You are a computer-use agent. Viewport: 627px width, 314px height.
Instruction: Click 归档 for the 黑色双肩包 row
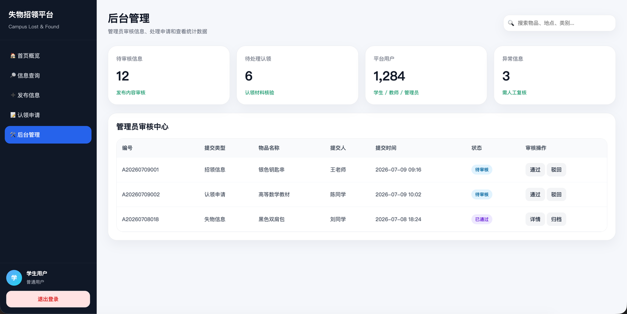(556, 219)
